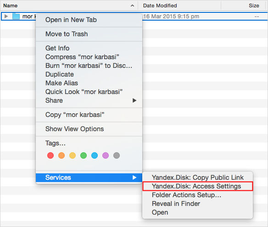Screen dimensions: 268x227
Task: Select Yandex.Disk: Access Settings
Action: (198, 186)
